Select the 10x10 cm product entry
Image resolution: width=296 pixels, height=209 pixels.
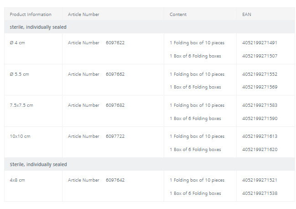(x=19, y=136)
